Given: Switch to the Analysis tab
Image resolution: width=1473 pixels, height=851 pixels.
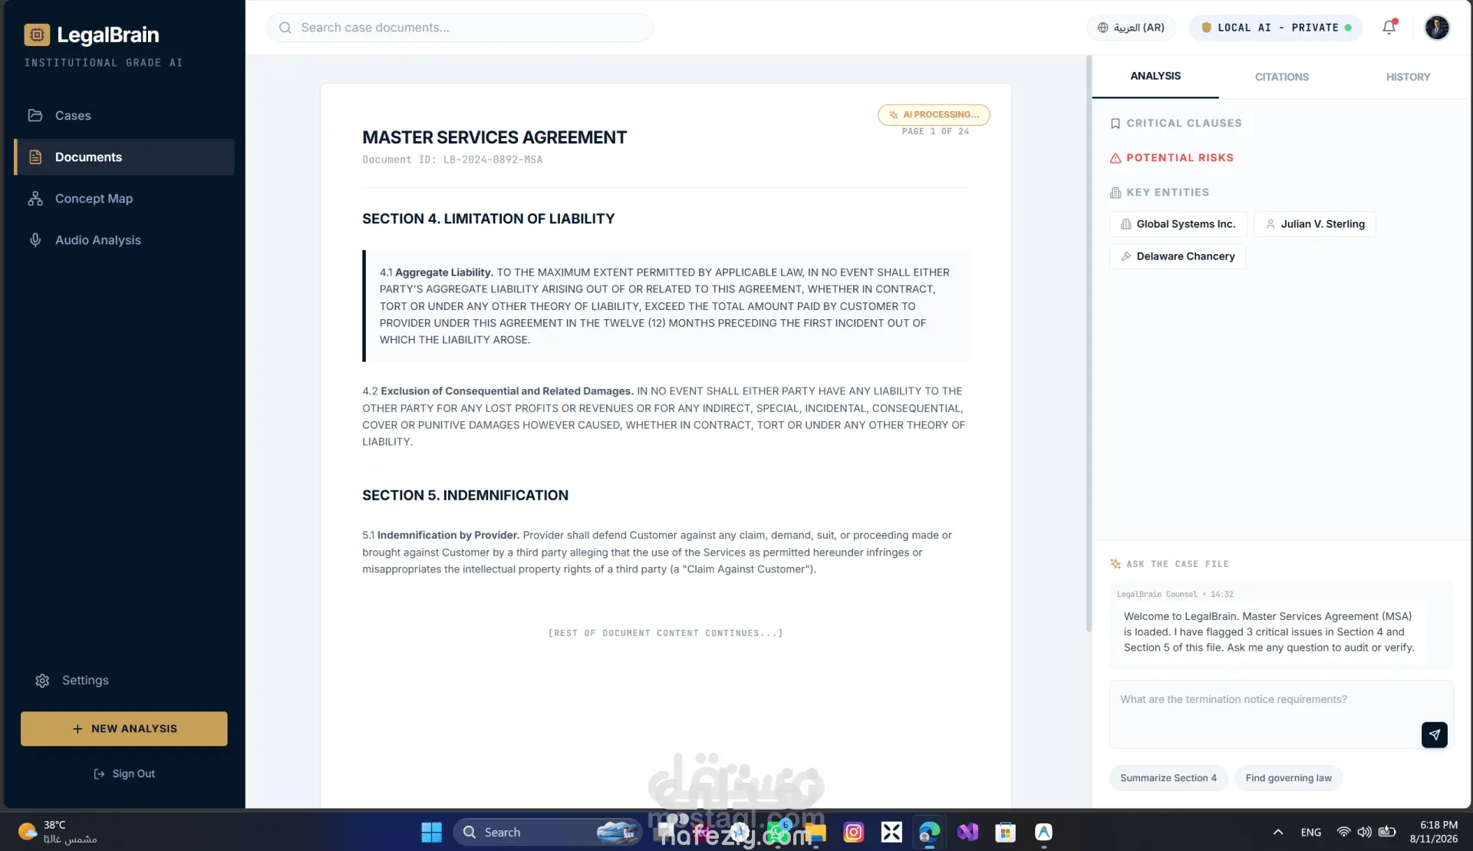Looking at the screenshot, I should click(1155, 76).
